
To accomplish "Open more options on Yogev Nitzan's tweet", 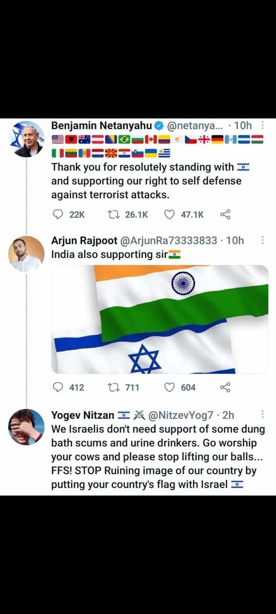I will [263, 414].
